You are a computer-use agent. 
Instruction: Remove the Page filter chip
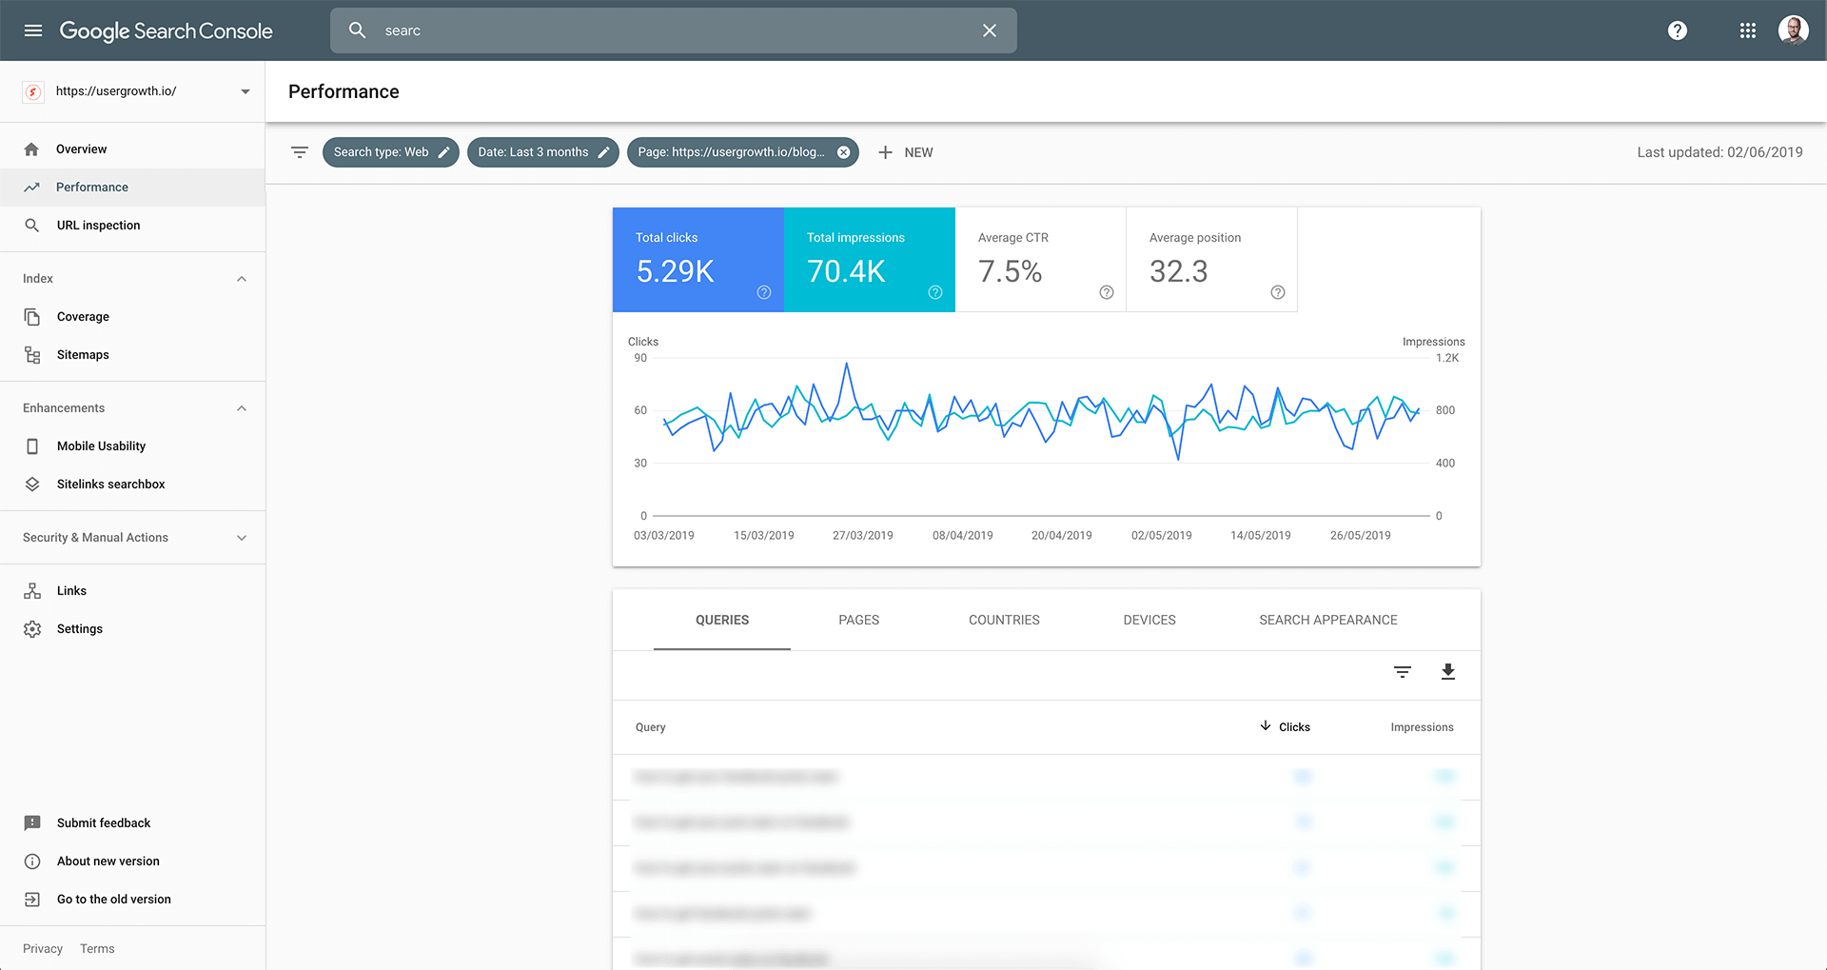tap(843, 152)
